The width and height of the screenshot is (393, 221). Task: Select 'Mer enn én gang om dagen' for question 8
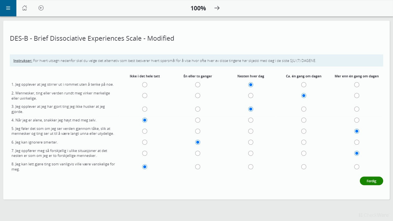357,166
